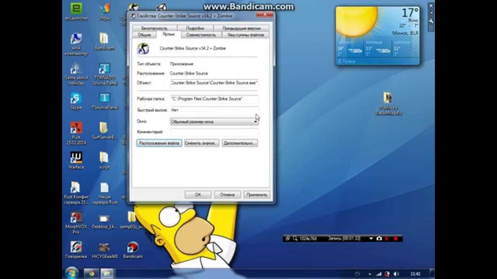Switch to the Подробно tab
This screenshot has height=279, width=497.
coord(195,28)
